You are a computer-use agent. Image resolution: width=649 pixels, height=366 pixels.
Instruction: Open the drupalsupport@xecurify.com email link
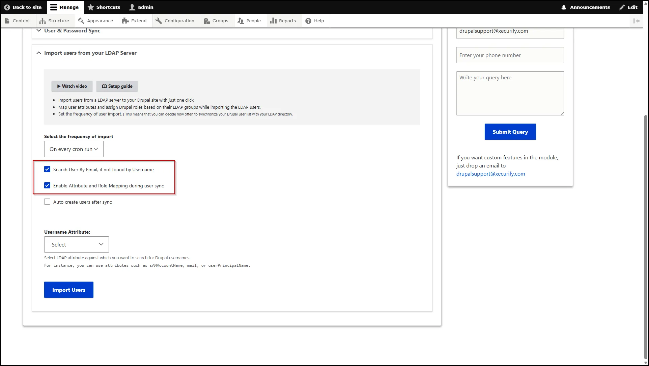[x=490, y=174]
